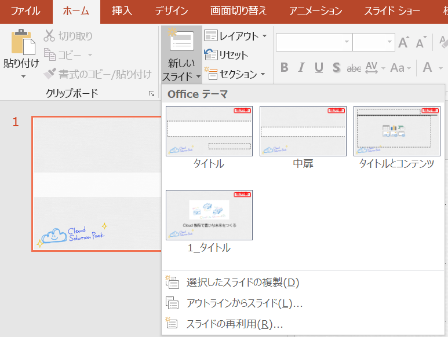The height and width of the screenshot is (337, 448).
Task: Open the スライド ショー tab
Action: 392,11
